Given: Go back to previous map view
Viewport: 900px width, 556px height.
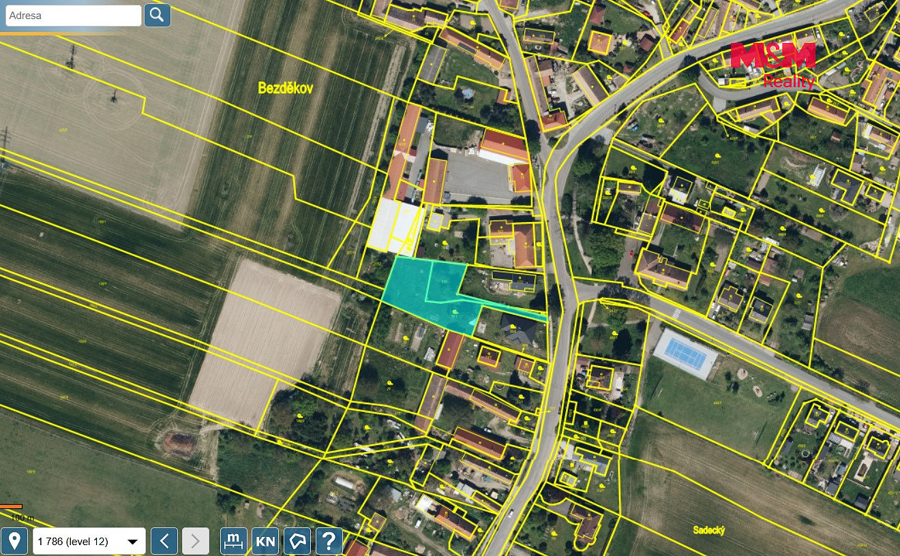Looking at the screenshot, I should coord(164,542).
